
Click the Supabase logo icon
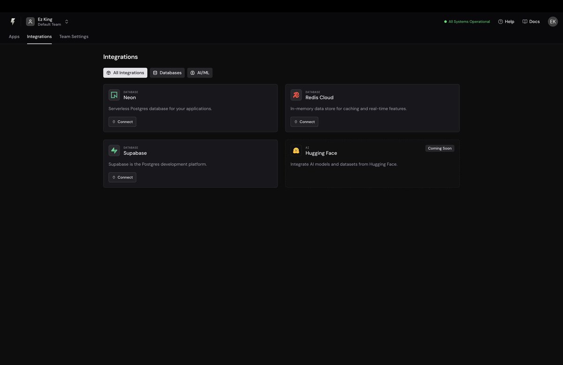(x=114, y=150)
